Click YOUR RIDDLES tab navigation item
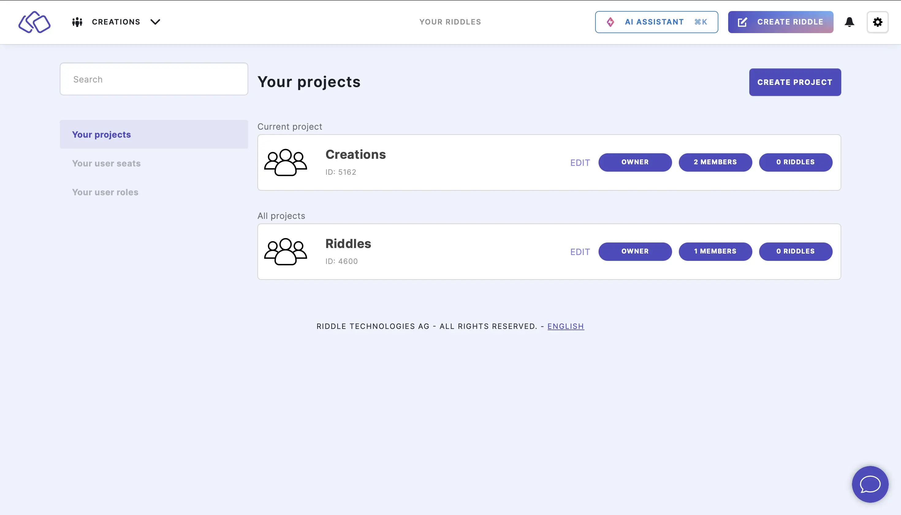This screenshot has width=901, height=515. click(x=450, y=22)
